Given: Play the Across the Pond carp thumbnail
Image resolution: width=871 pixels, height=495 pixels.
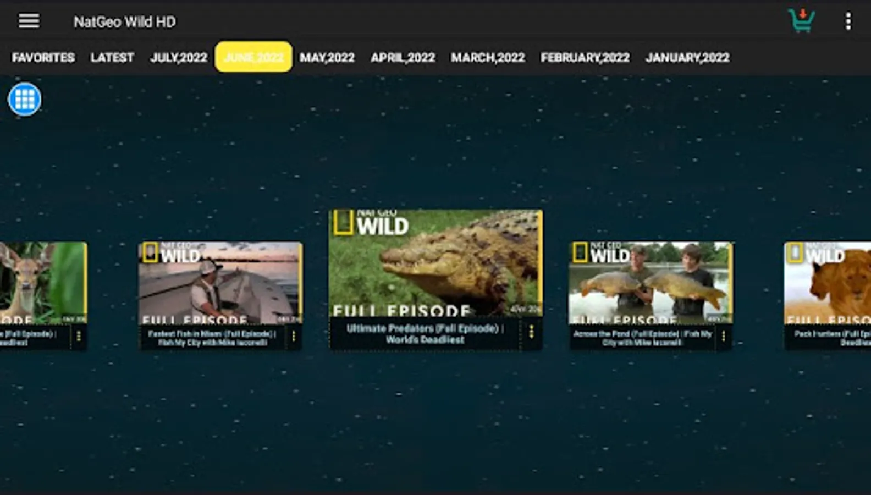Looking at the screenshot, I should pyautogui.click(x=651, y=283).
